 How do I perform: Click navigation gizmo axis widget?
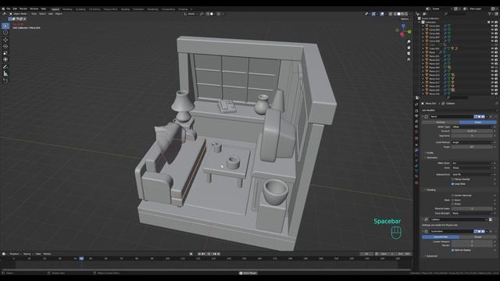pyautogui.click(x=403, y=30)
